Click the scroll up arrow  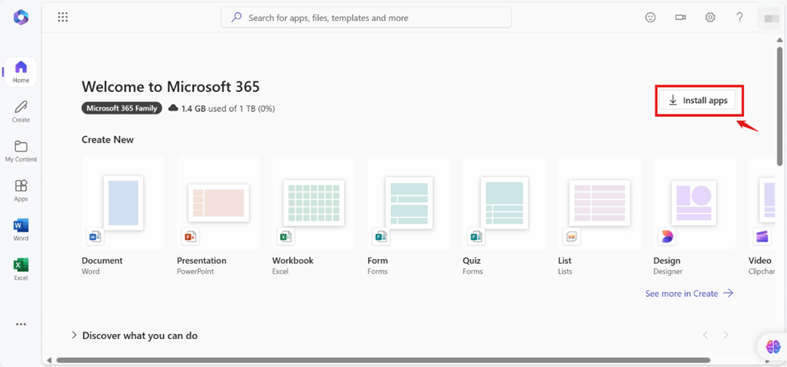[780, 40]
